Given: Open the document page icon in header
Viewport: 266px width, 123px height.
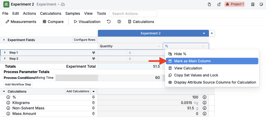Looking at the screenshot, I should (x=209, y=4).
